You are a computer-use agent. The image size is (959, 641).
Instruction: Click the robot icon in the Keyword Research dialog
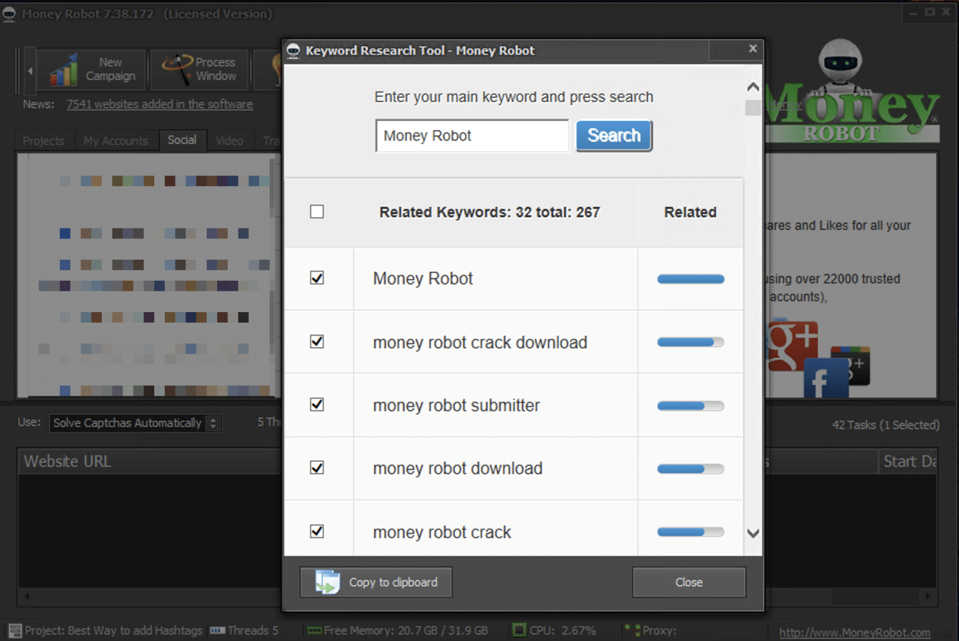293,51
